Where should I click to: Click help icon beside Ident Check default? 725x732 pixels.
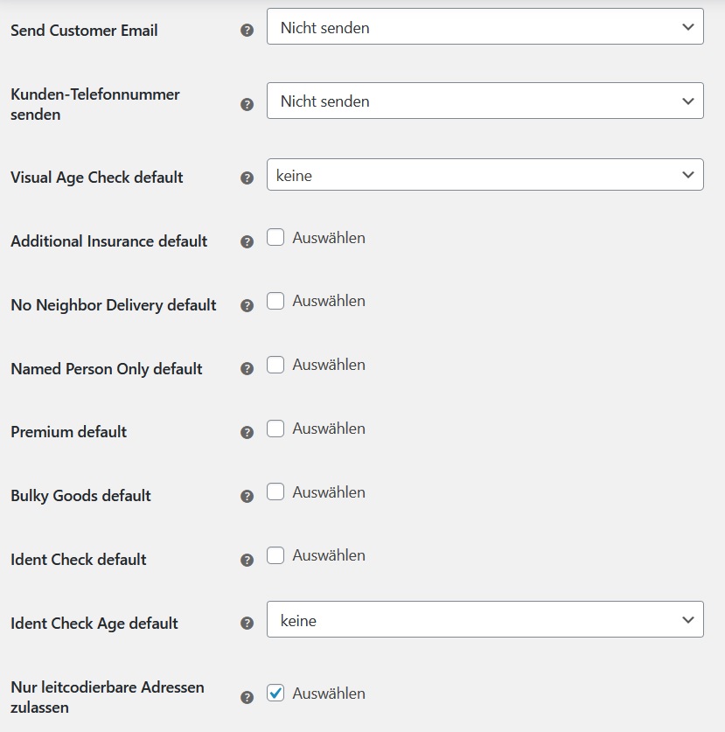point(247,560)
